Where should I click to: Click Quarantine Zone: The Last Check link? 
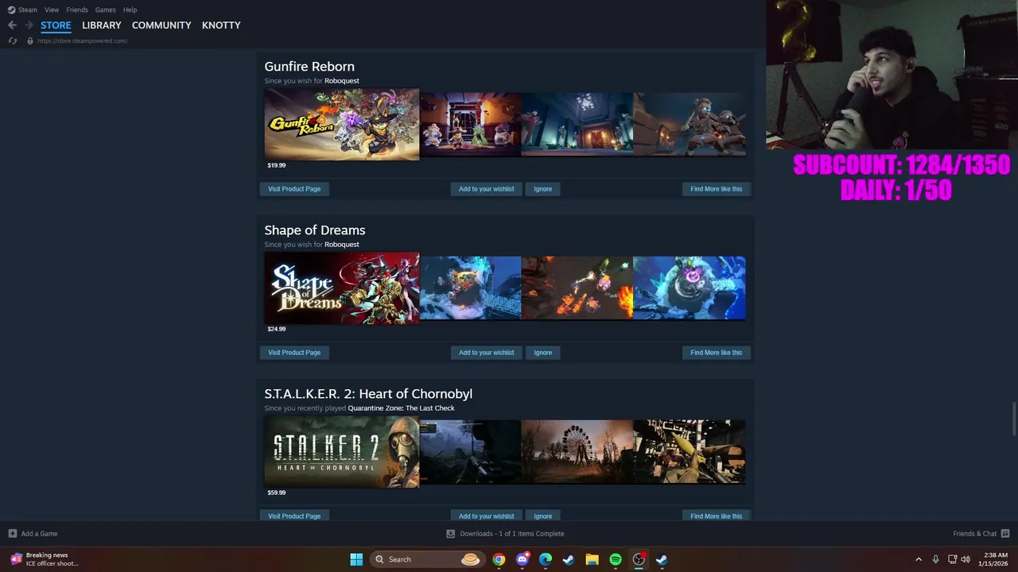click(402, 408)
